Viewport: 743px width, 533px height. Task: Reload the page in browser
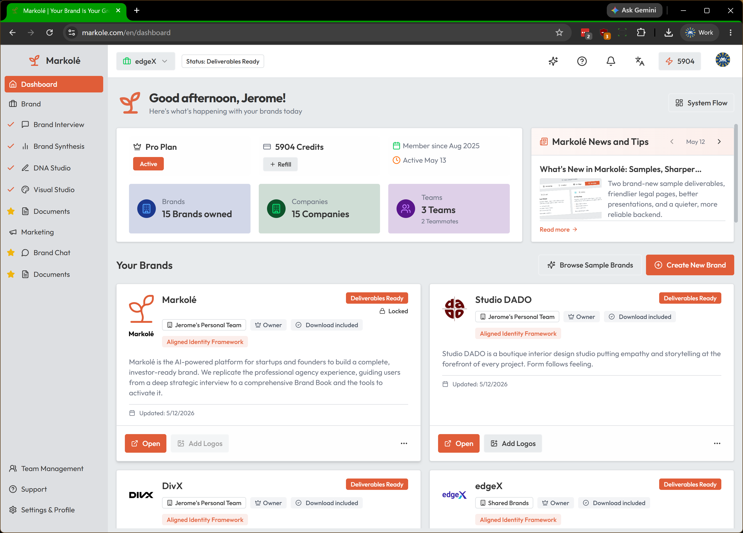pos(50,33)
